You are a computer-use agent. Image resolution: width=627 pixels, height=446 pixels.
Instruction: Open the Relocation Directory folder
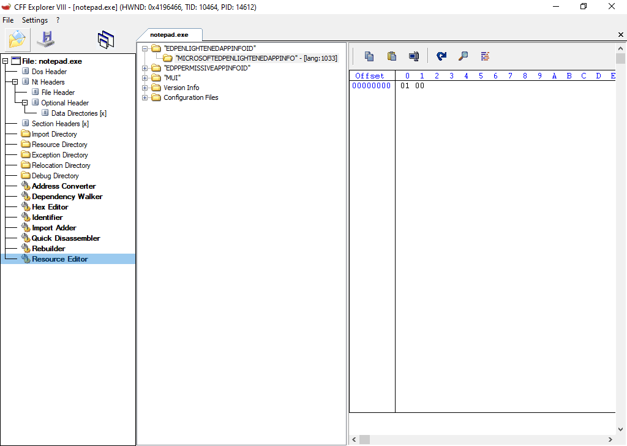point(61,165)
